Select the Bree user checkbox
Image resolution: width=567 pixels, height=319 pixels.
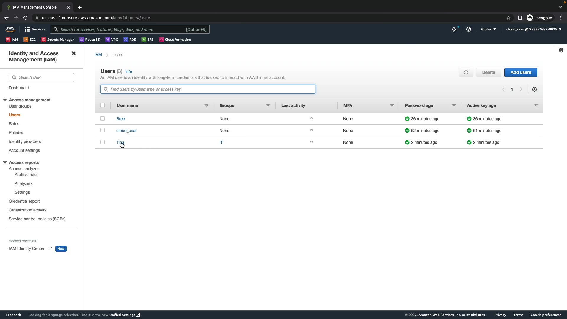[102, 118]
